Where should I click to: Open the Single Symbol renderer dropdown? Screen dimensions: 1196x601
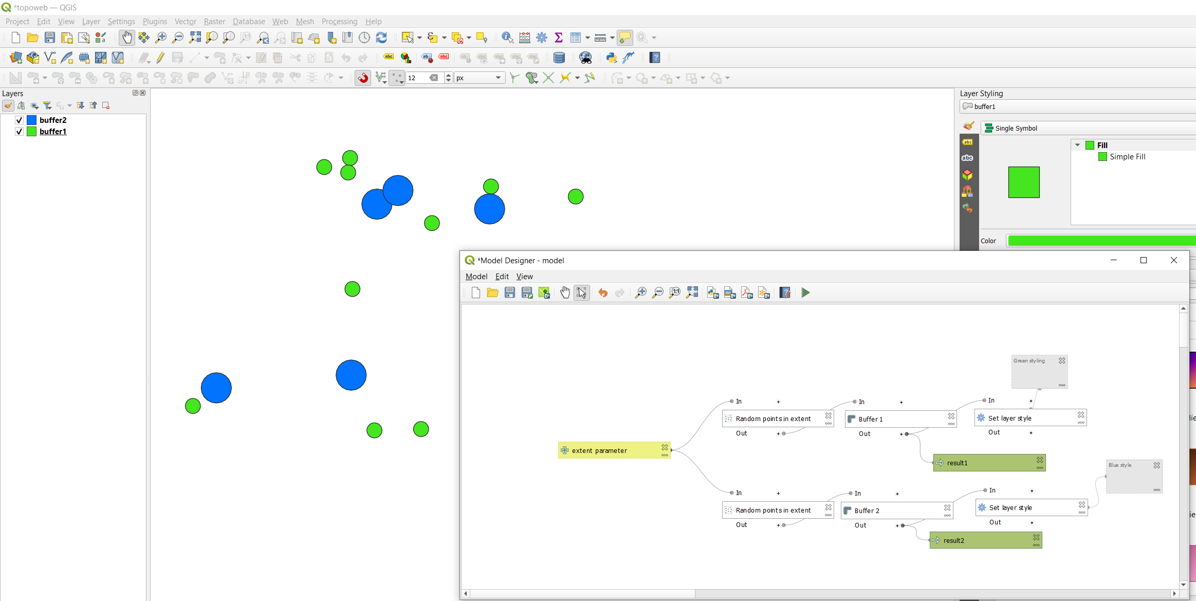1089,128
